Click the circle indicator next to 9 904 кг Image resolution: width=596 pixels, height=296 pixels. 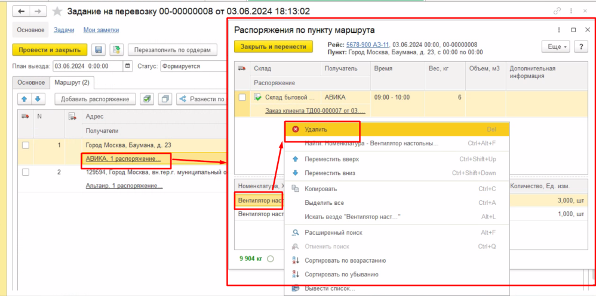271,258
